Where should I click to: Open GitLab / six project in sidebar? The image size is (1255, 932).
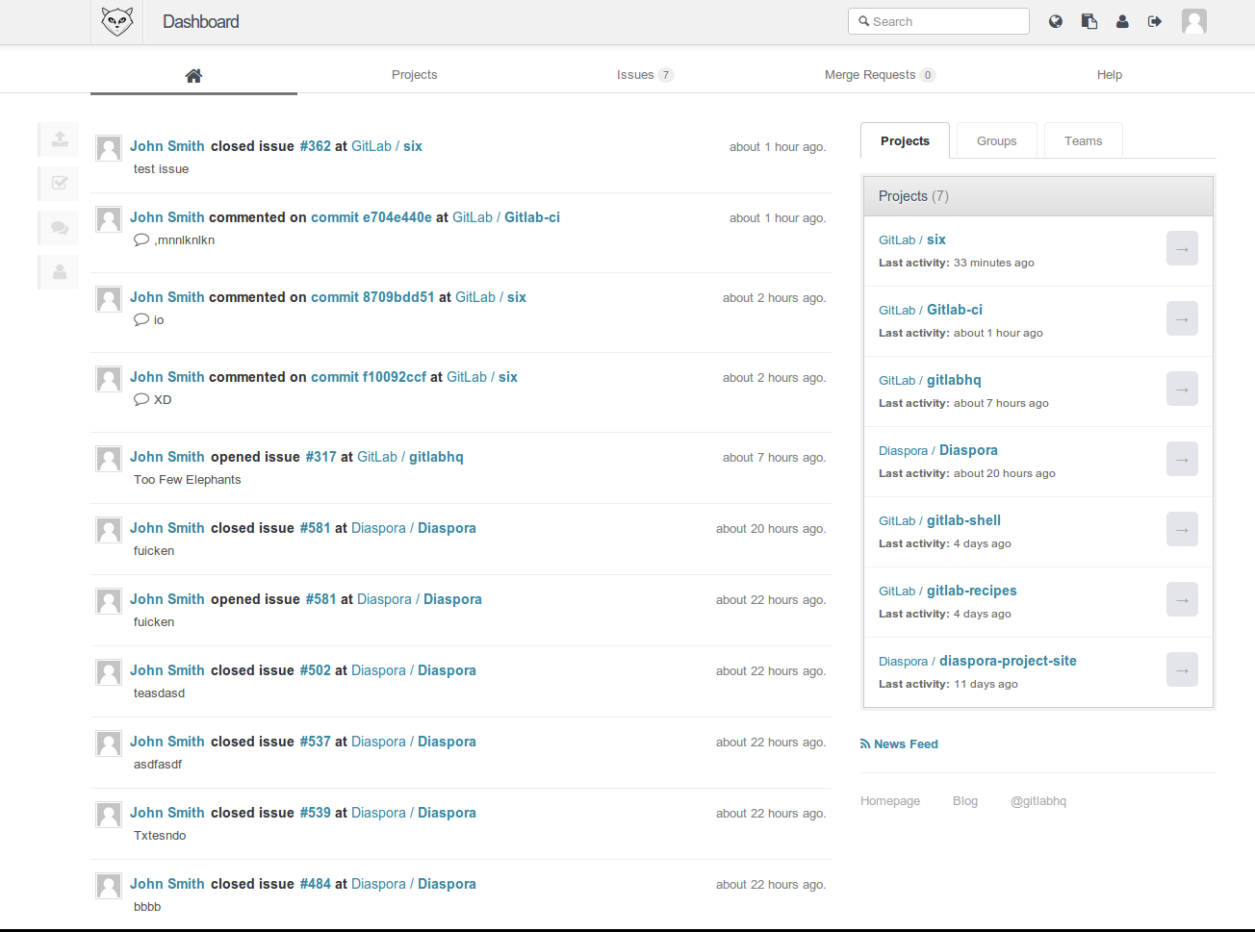pyautogui.click(x=912, y=239)
